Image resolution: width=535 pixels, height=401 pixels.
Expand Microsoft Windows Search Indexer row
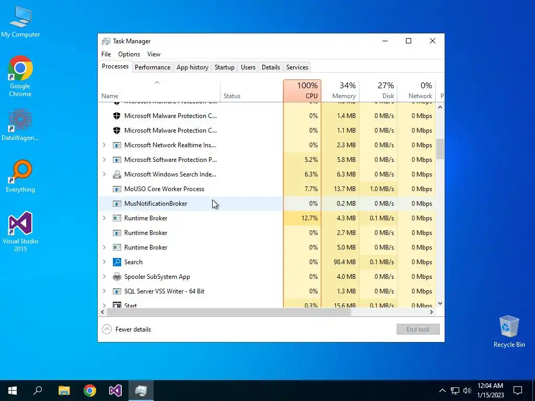point(104,174)
